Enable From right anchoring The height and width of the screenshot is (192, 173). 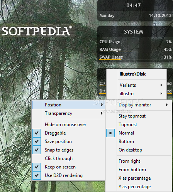pos(139,161)
